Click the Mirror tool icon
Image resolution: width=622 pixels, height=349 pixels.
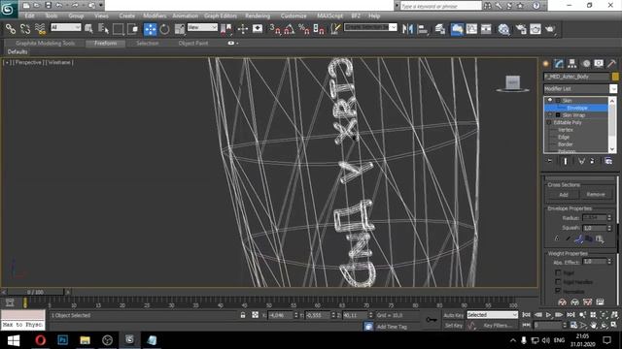(407, 29)
